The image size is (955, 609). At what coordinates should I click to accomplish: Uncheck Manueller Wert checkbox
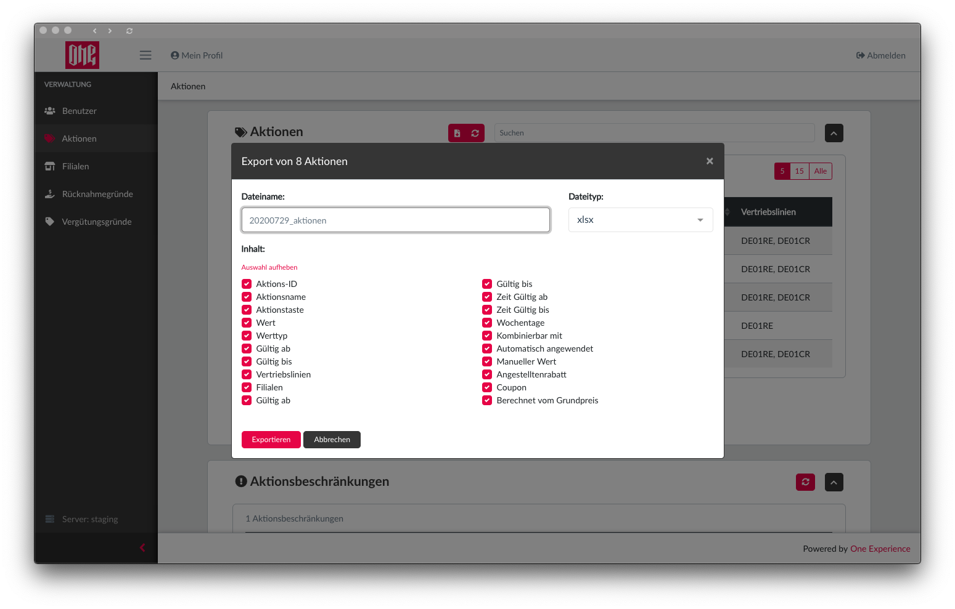click(487, 361)
